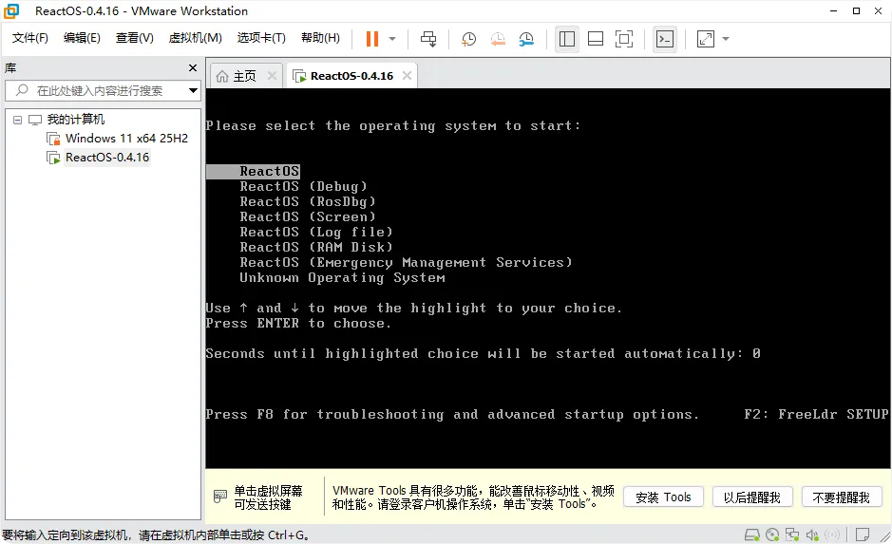Open the stretch display options dropdown
This screenshot has width=892, height=544.
click(x=726, y=39)
